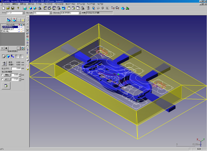Click the move profile down arrow button
207x151 pixels.
click(6, 48)
